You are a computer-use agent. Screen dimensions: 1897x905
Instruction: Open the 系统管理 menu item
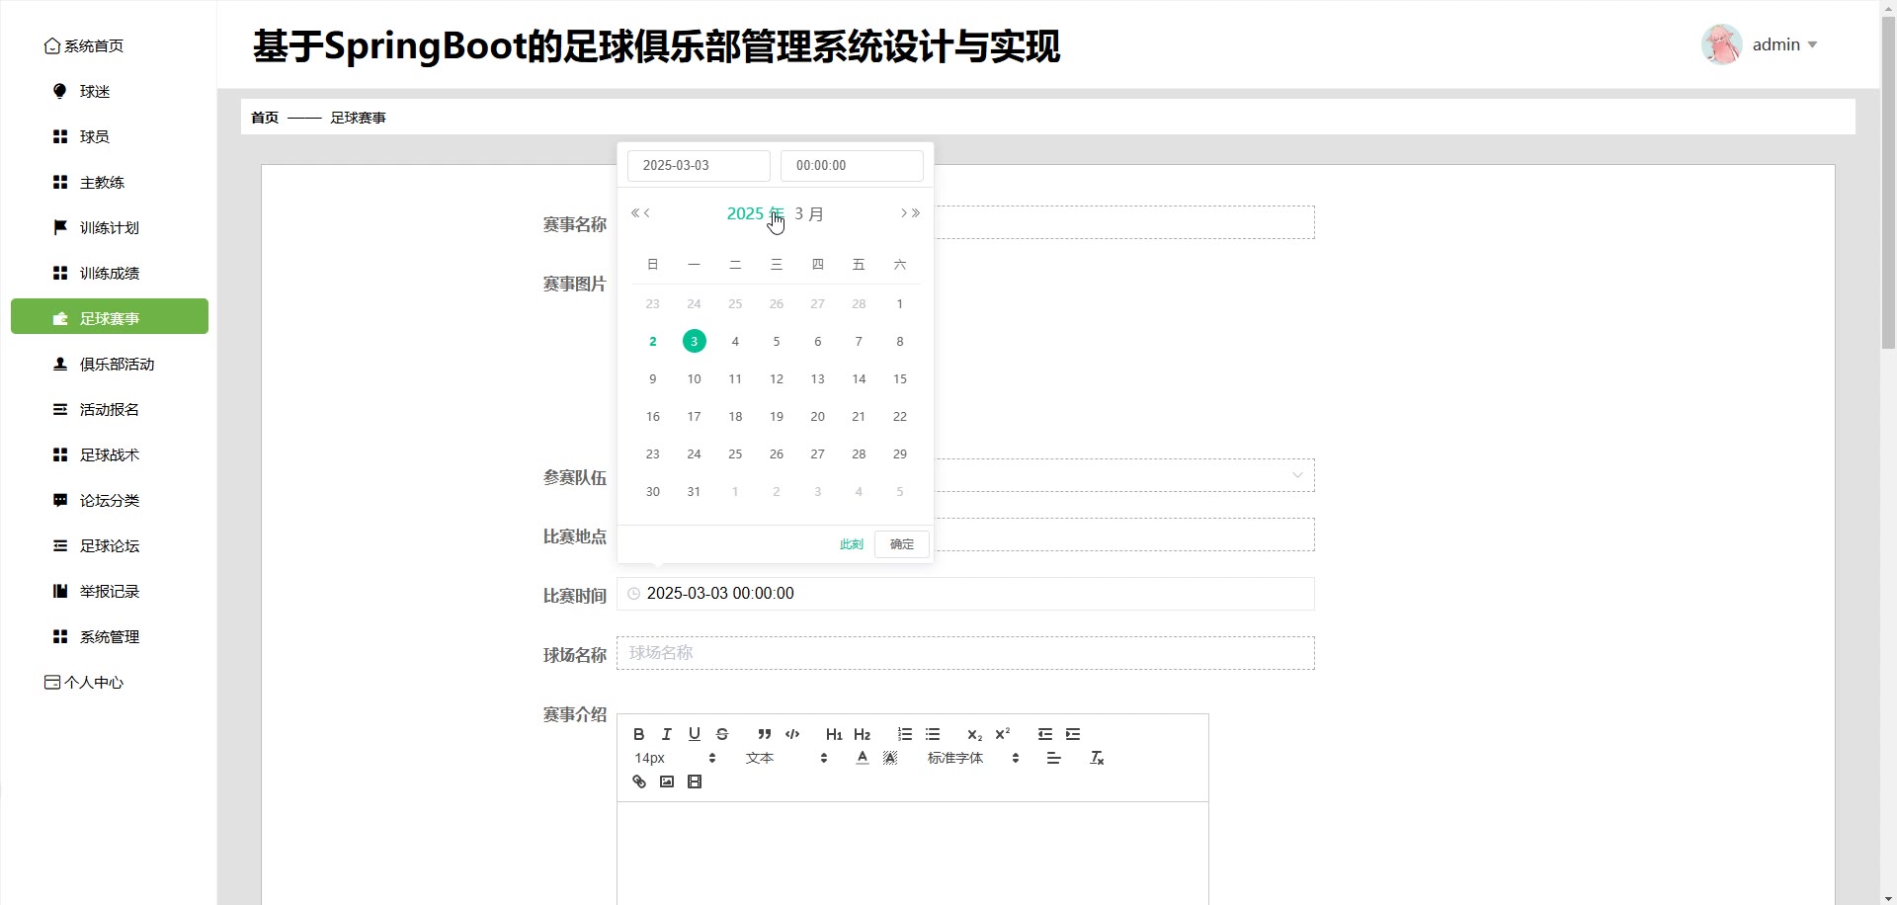[110, 637]
